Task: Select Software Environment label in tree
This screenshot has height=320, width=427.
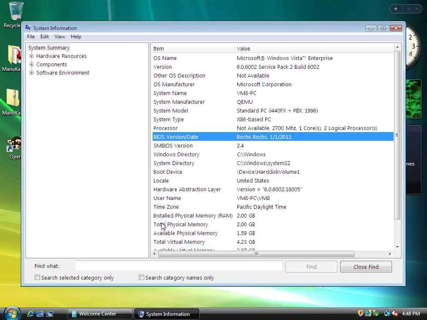Action: coord(63,72)
